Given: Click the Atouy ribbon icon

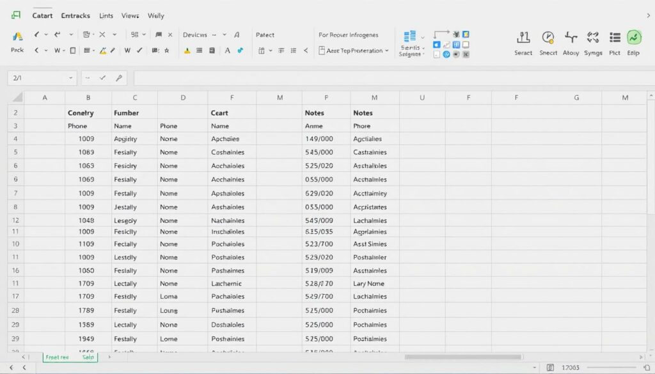Looking at the screenshot, I should coord(571,38).
